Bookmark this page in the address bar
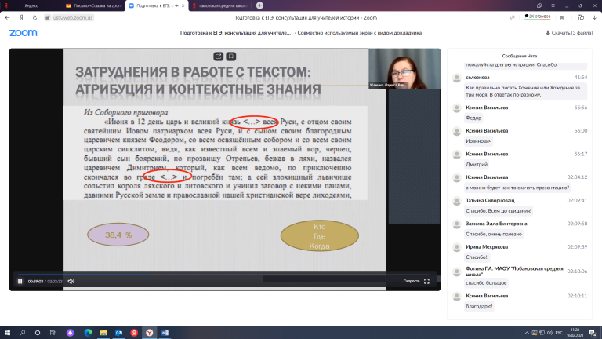The width and height of the screenshot is (602, 339). pyautogui.click(x=562, y=18)
